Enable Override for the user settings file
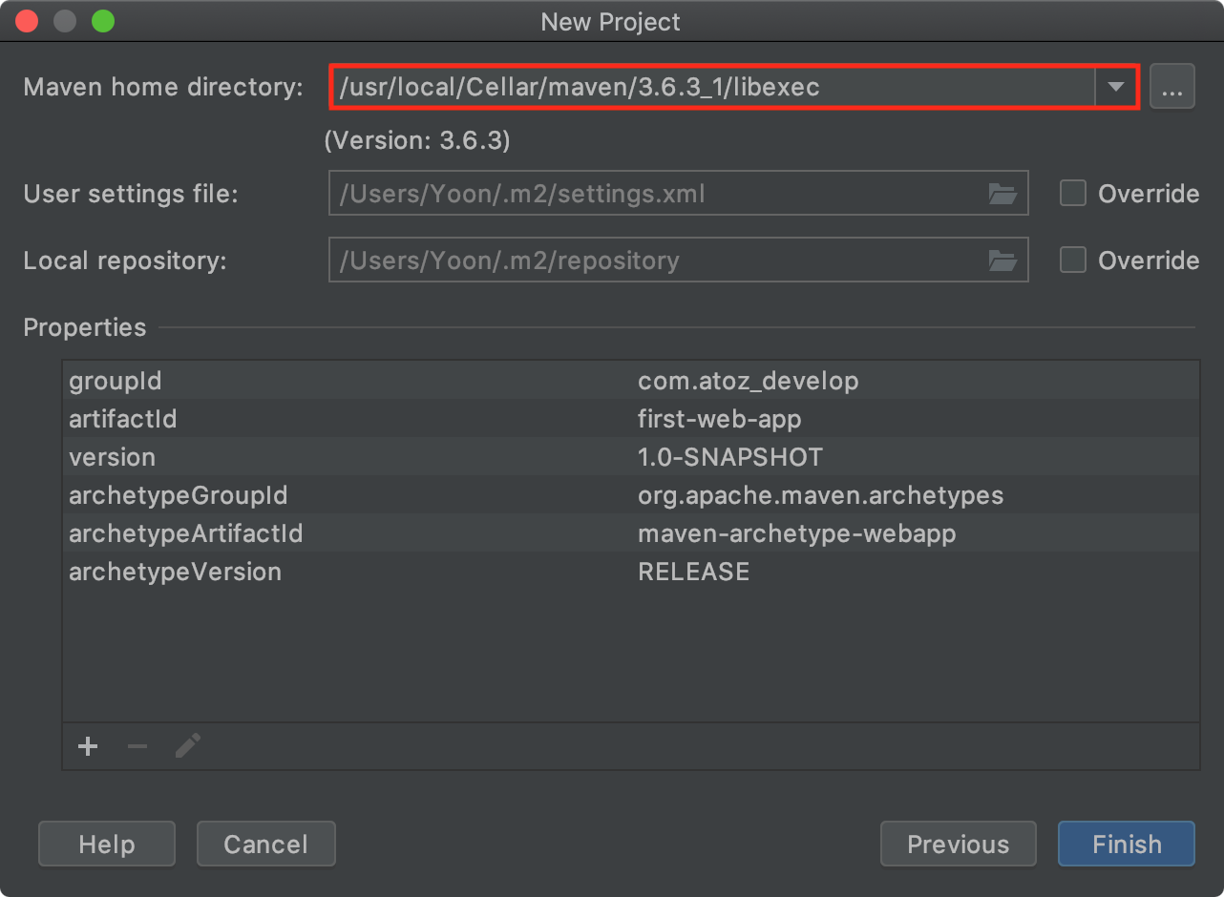Viewport: 1224px width, 897px height. [1072, 193]
